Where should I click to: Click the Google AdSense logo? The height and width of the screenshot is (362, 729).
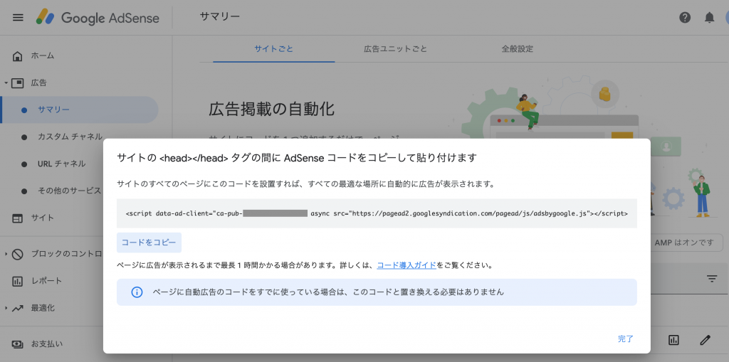click(98, 18)
